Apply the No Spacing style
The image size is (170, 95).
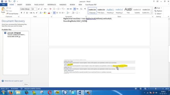101,11
